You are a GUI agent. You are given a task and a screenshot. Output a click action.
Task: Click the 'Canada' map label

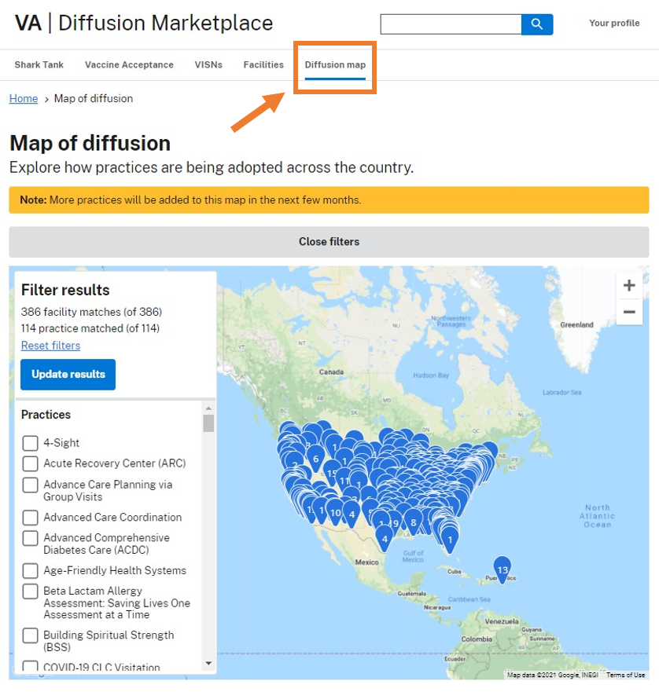331,372
